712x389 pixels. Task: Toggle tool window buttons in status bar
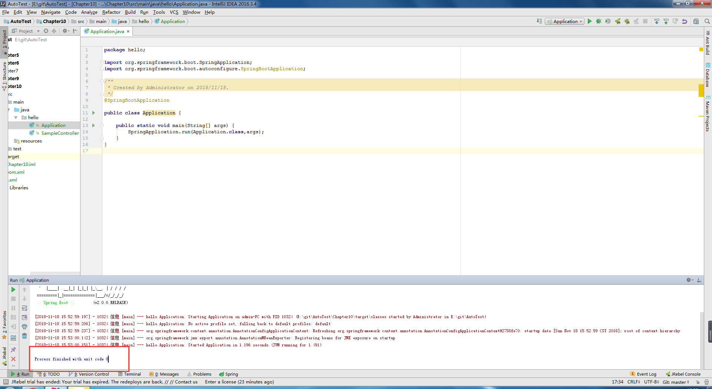[x=6, y=382]
